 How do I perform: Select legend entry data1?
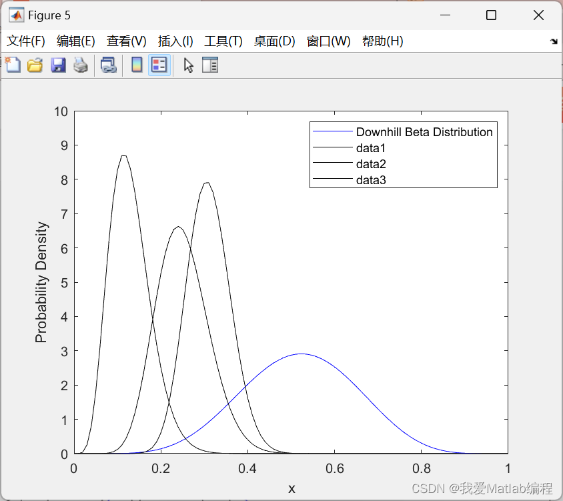[370, 148]
